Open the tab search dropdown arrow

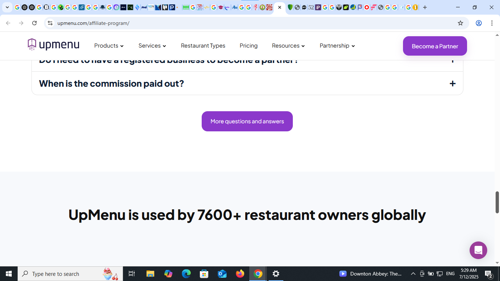[7, 7]
